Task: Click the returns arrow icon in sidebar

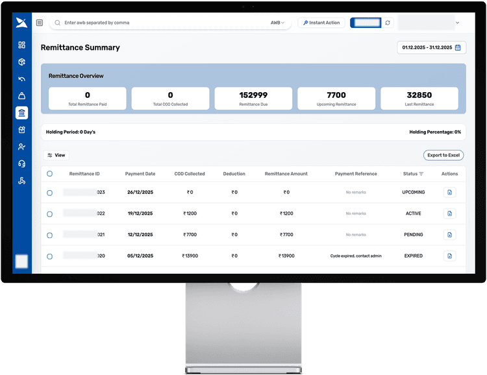Action: tap(22, 79)
